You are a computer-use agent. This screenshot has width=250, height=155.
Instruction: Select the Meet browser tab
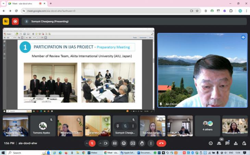(x=27, y=3)
